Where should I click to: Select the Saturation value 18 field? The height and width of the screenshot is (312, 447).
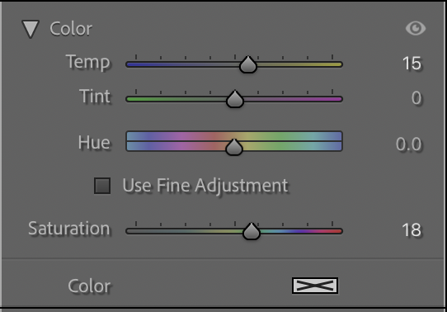412,229
